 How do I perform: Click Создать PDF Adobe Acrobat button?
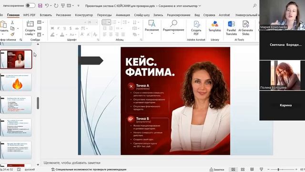(196, 28)
